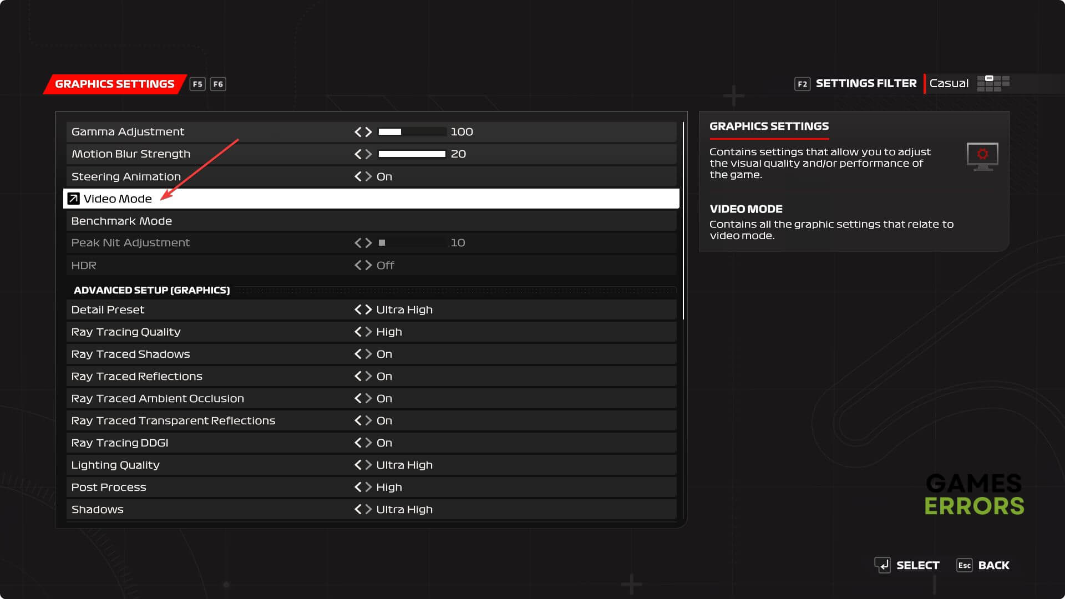
Task: Click the SELECT button
Action: [x=917, y=565]
